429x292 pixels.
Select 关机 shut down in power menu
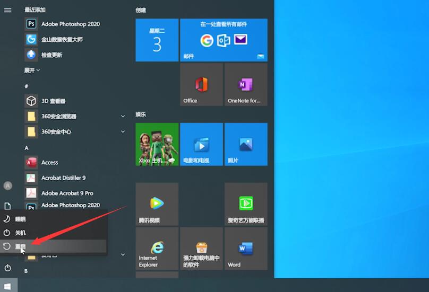coord(53,233)
